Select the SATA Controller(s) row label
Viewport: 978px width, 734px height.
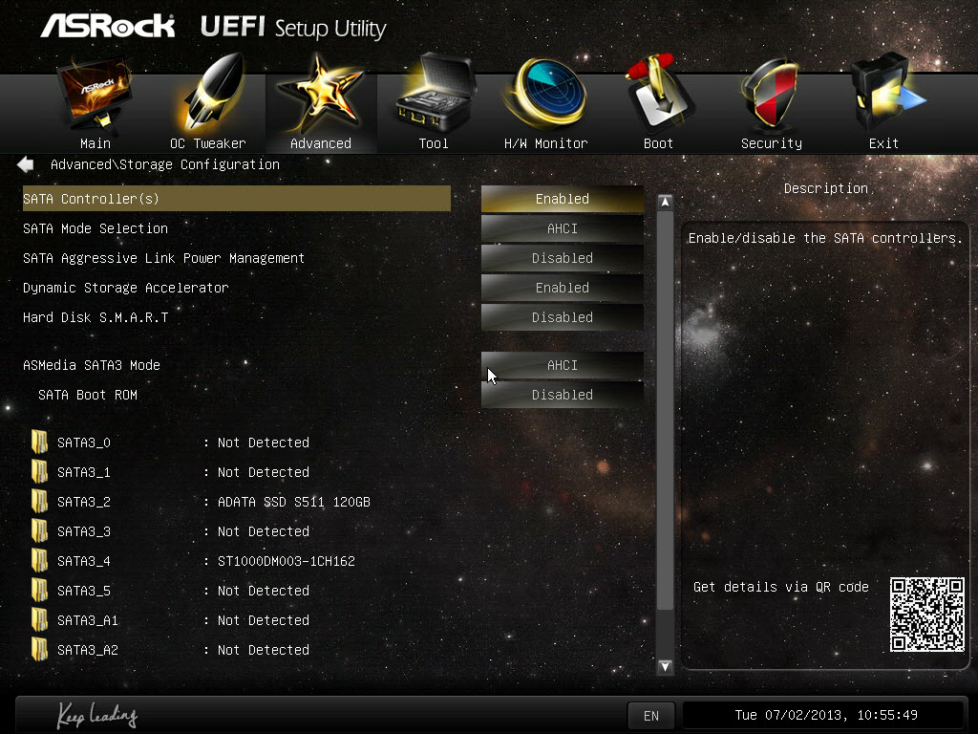(91, 199)
